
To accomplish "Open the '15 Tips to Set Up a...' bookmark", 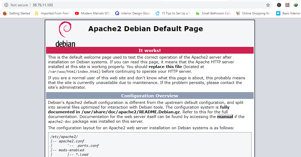I will tap(173, 13).
